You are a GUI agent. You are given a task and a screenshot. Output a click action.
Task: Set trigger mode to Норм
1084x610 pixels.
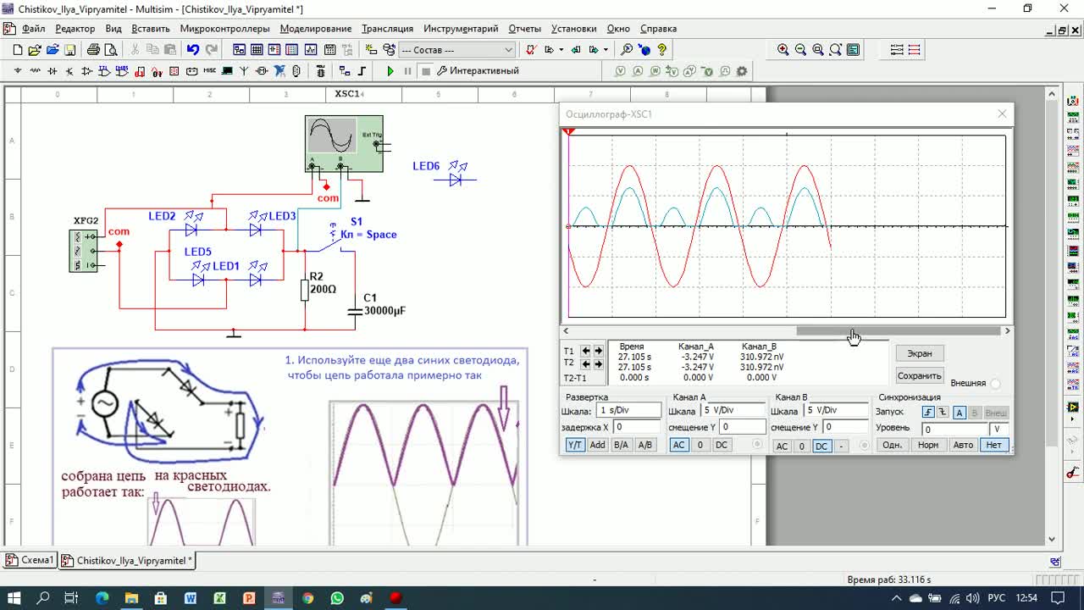click(928, 445)
